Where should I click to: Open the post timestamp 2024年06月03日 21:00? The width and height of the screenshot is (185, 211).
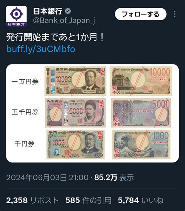pyautogui.click(x=47, y=177)
